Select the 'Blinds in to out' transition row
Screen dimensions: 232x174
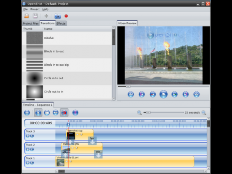click(x=67, y=51)
